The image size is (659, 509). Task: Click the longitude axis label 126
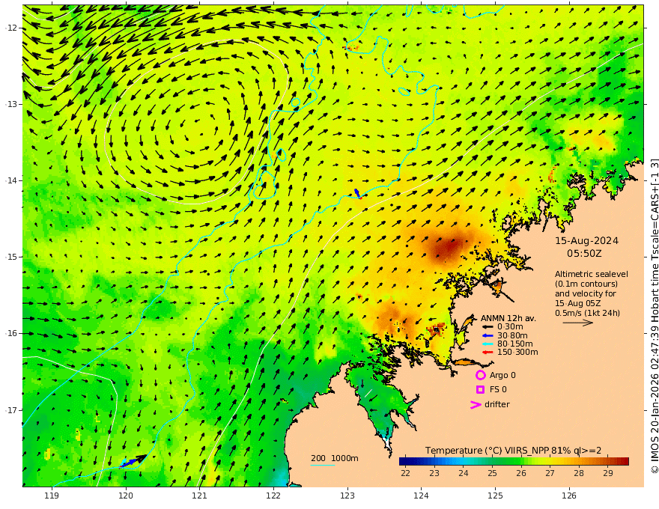coord(569,496)
